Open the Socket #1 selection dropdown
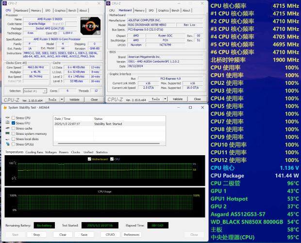This screenshot has height=243, width=301. pyautogui.click(x=35, y=91)
